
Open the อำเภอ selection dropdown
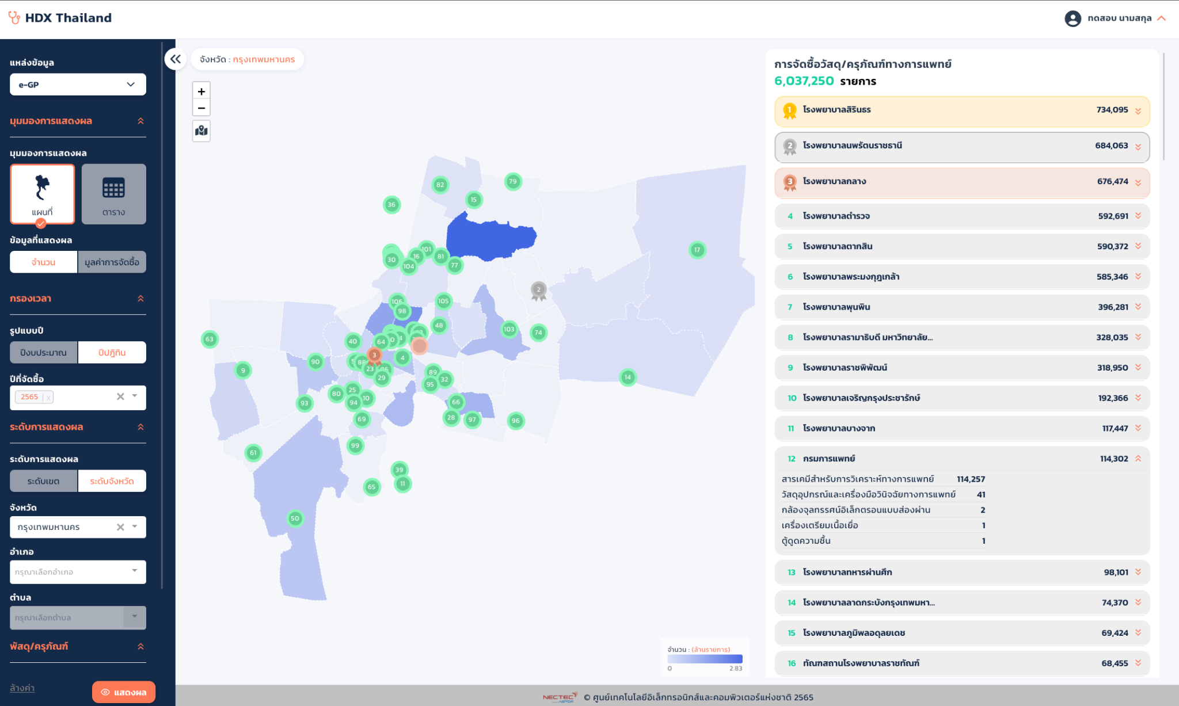tap(78, 571)
